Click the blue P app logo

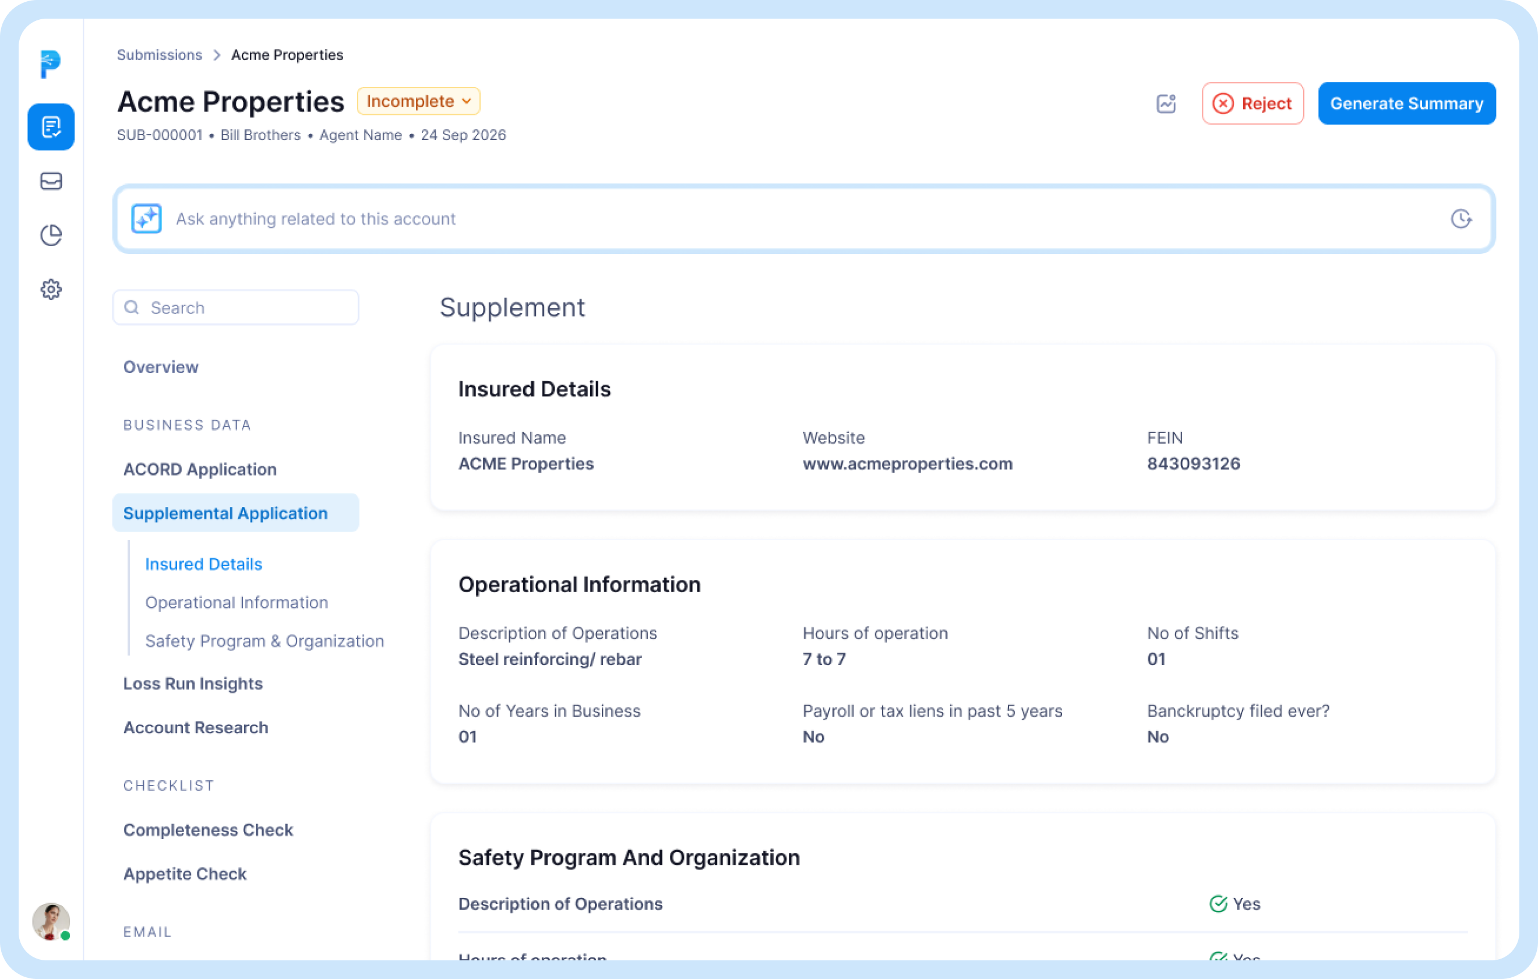51,64
